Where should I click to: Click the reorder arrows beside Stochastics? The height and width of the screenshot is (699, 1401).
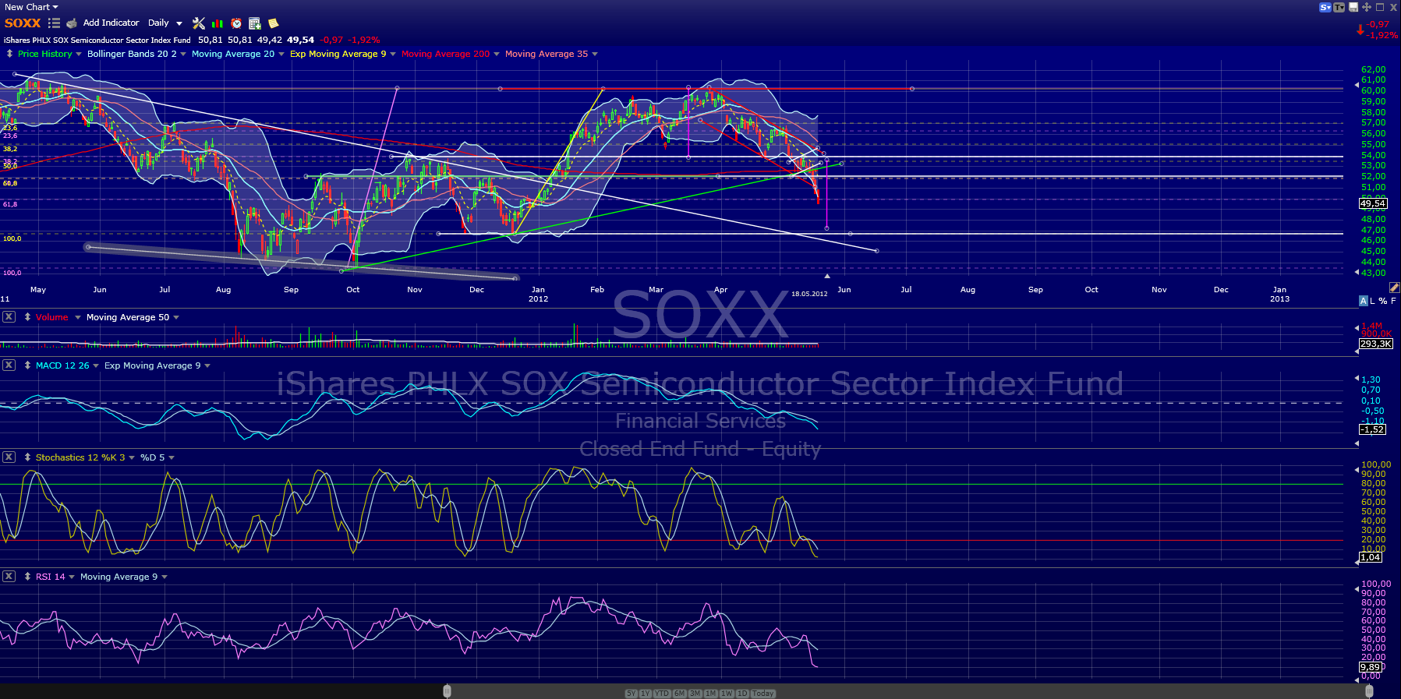(27, 457)
